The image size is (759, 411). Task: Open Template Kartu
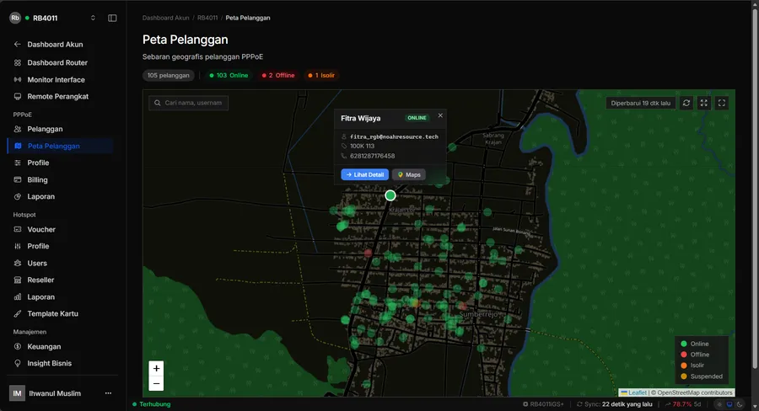click(61, 313)
